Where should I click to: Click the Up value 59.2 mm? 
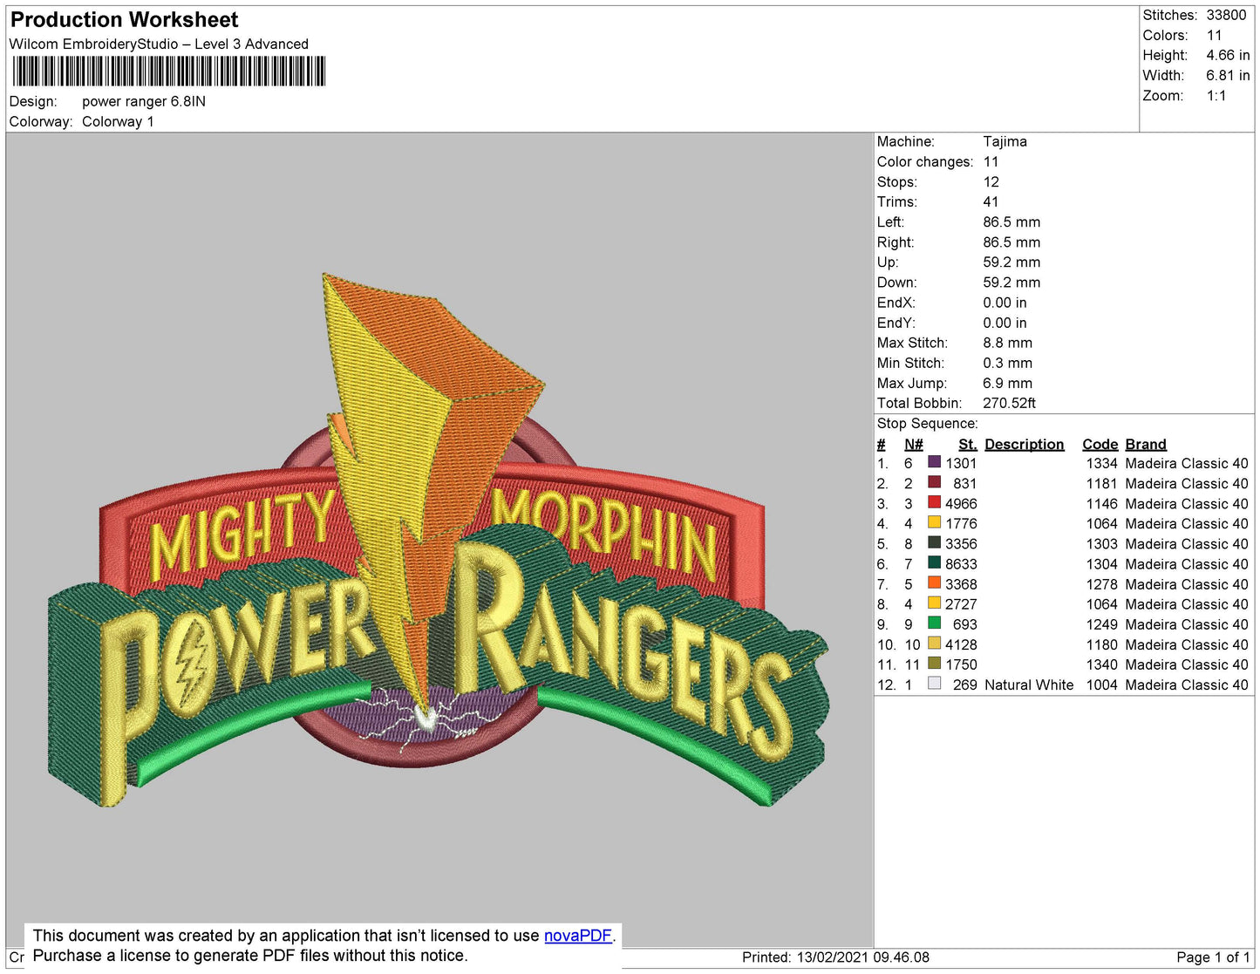point(1011,262)
